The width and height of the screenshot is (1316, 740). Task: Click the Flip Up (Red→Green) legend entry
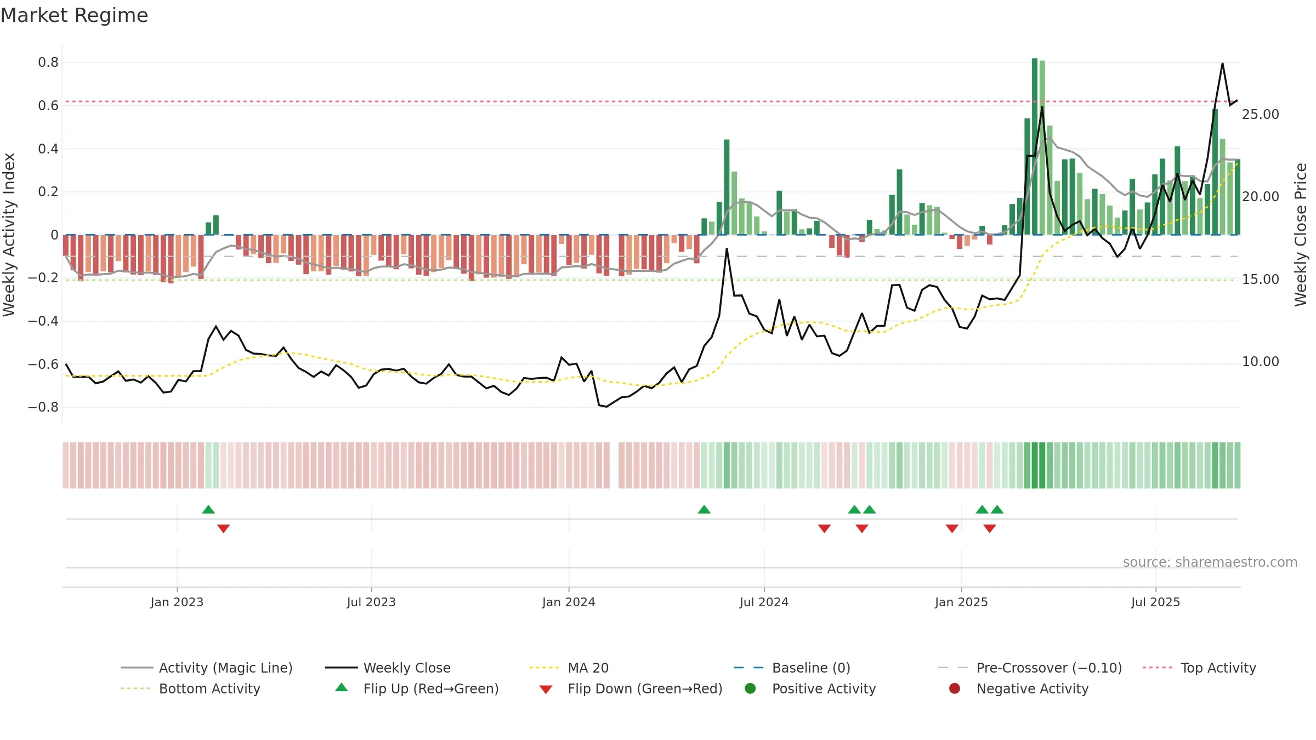(417, 688)
